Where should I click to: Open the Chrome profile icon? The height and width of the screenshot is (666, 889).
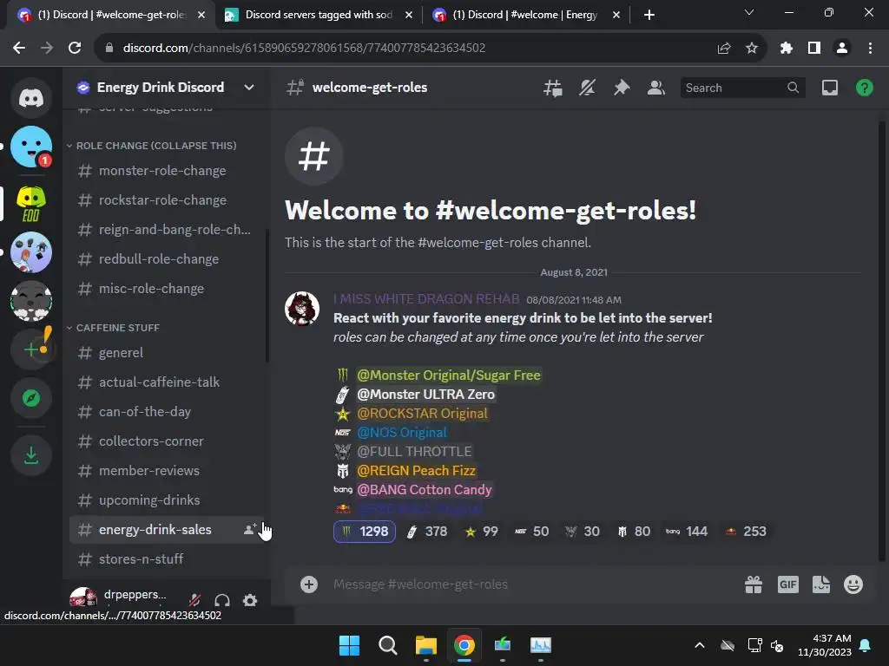[x=842, y=49]
